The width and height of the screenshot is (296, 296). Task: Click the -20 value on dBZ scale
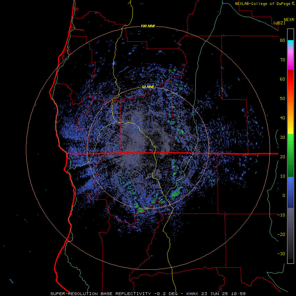[x=281, y=234]
